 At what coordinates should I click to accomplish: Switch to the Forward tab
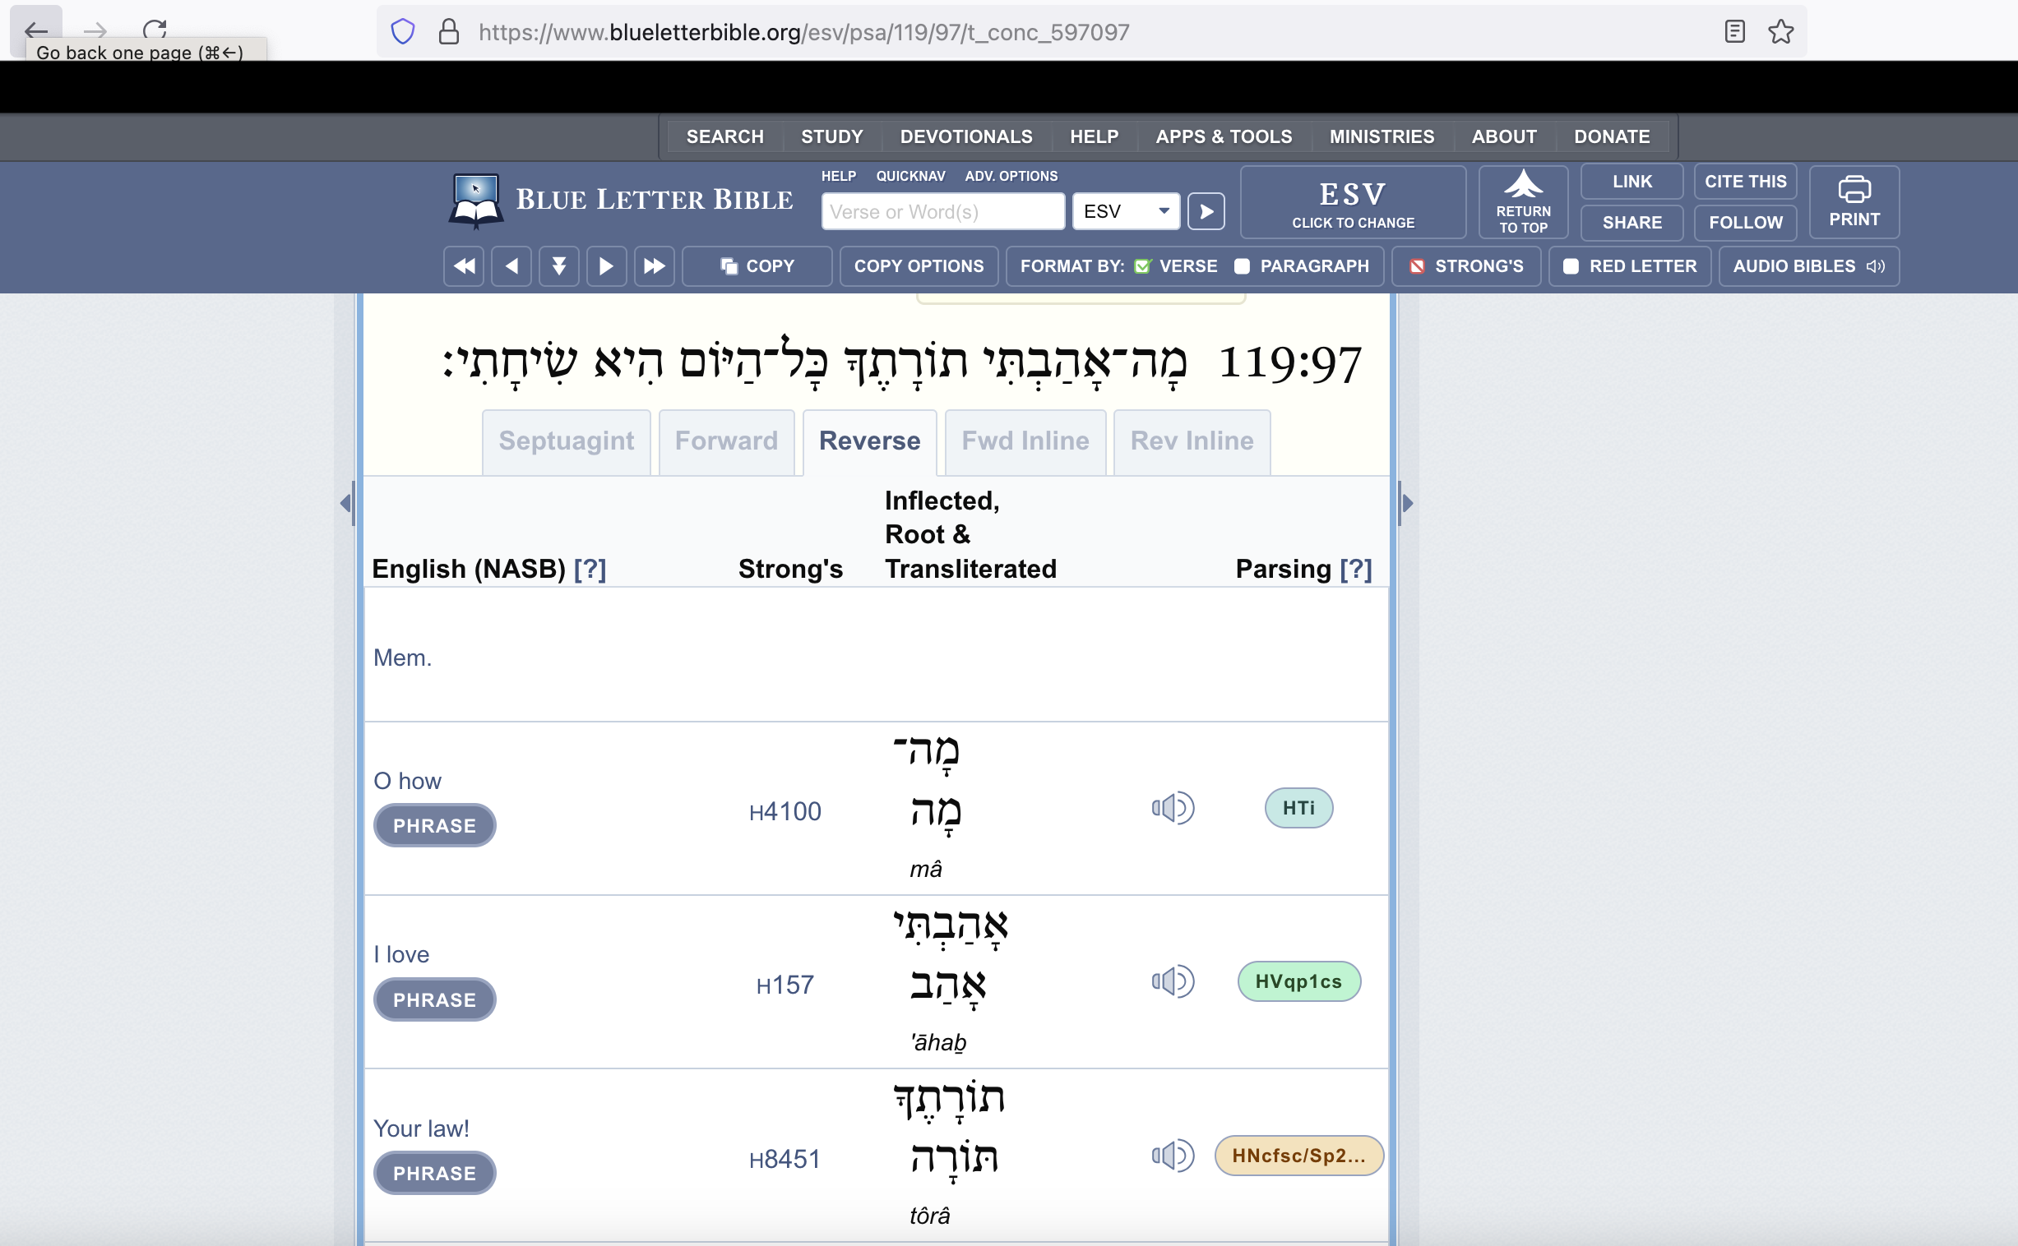(x=726, y=441)
